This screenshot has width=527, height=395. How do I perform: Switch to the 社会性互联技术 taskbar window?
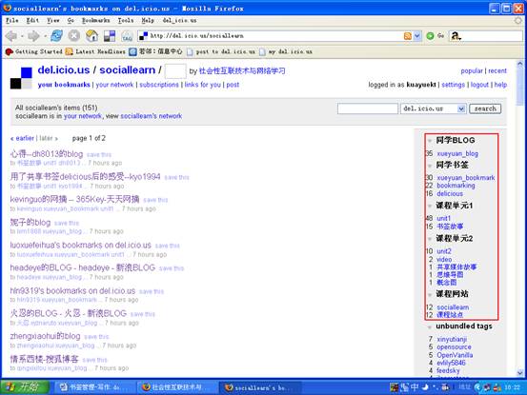(176, 387)
